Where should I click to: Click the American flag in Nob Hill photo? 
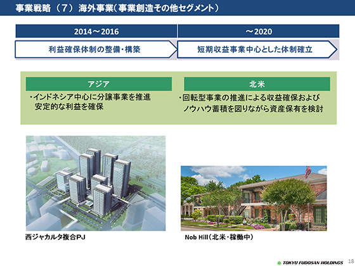pos(307,172)
